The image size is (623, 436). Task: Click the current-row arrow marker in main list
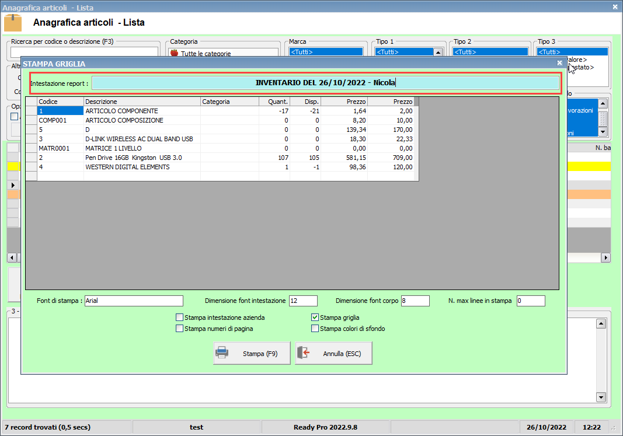pyautogui.click(x=13, y=185)
